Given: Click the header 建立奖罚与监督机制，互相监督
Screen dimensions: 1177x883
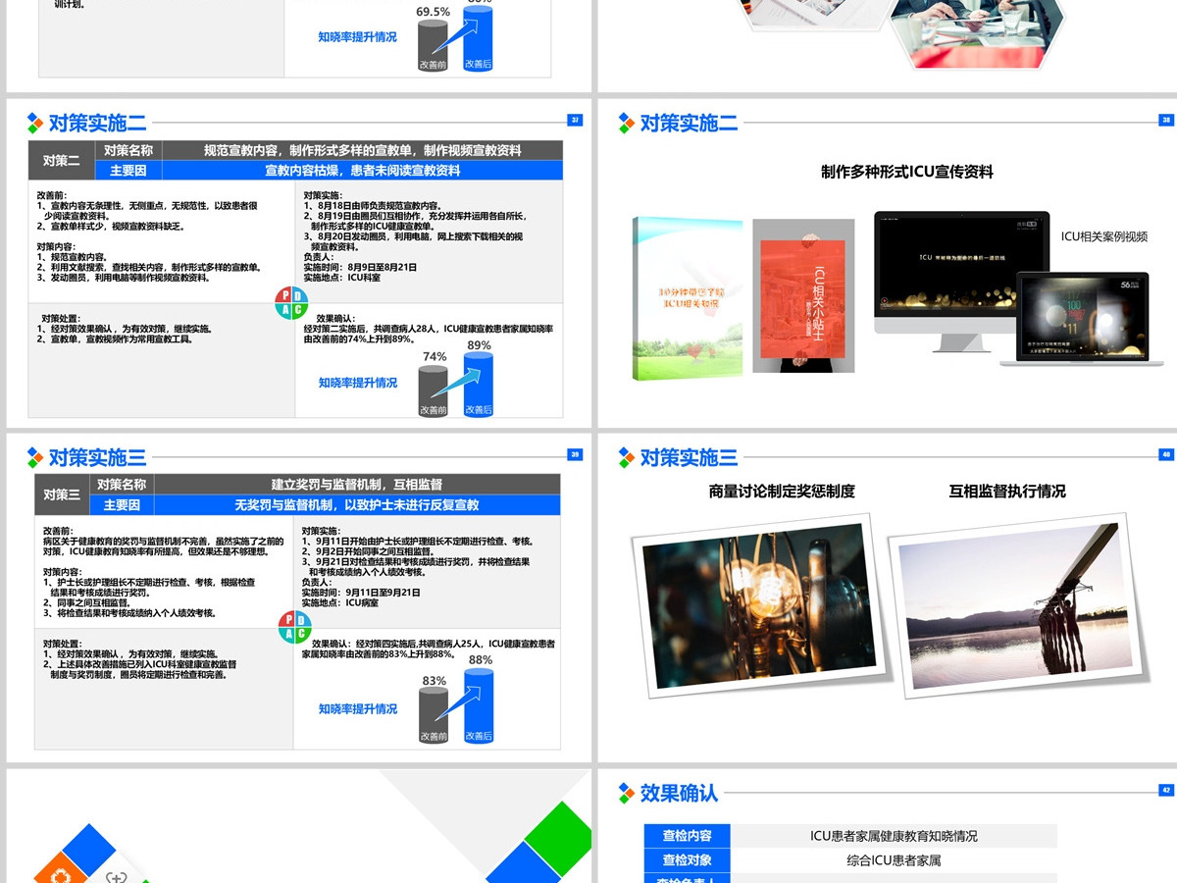Looking at the screenshot, I should click(x=357, y=485).
